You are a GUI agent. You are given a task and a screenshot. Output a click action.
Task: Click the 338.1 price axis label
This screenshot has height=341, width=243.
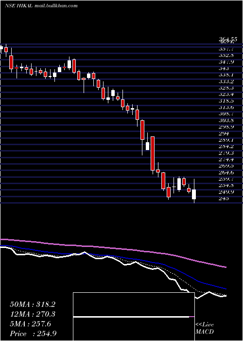[226, 75]
